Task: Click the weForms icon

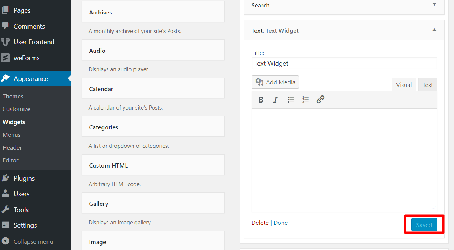Action: click(5, 58)
